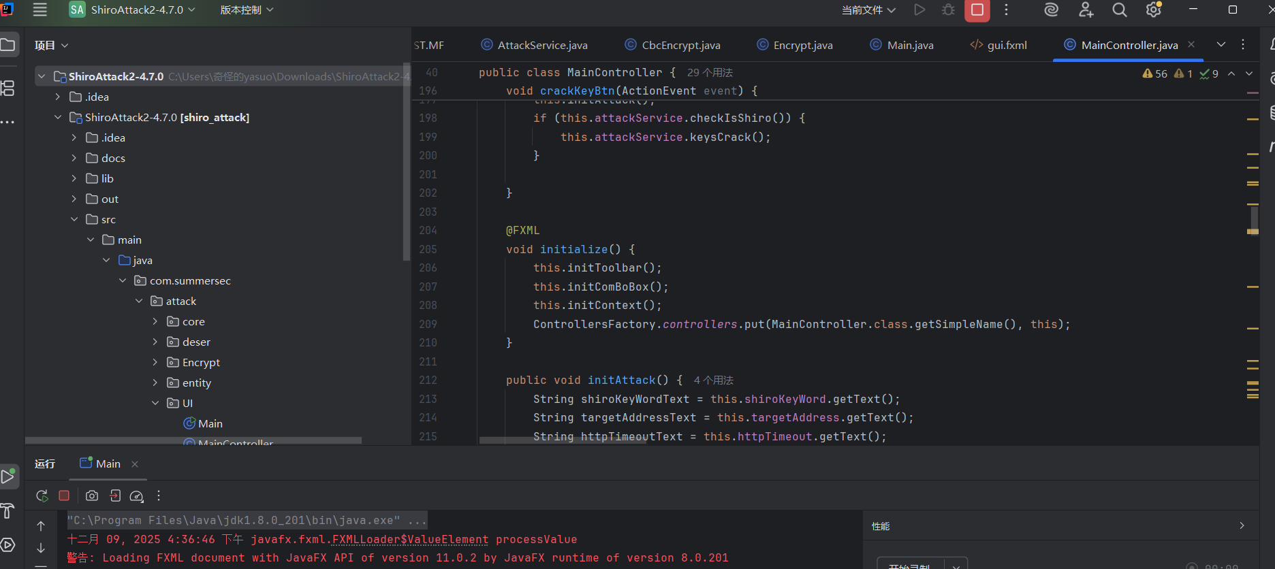Open the 版本控制 version control menu
Image resolution: width=1275 pixels, height=569 pixels.
point(247,10)
